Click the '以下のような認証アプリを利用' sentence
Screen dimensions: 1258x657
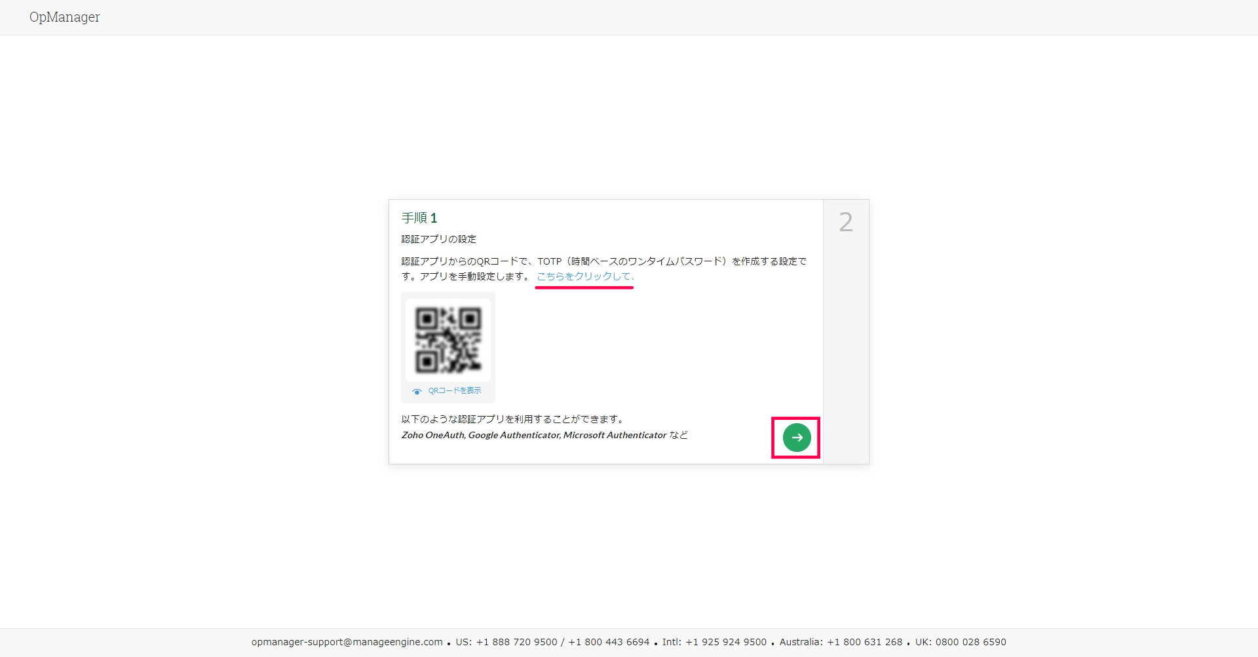coord(512,419)
